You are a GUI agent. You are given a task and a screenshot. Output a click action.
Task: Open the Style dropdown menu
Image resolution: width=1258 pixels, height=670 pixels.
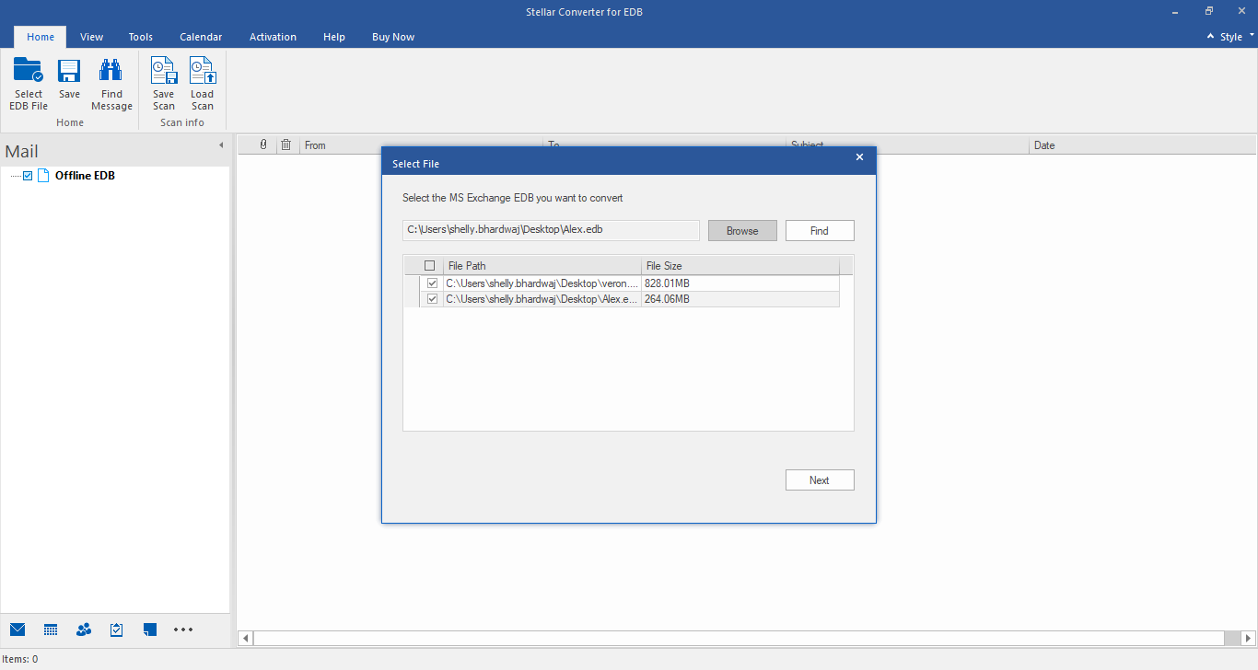pyautogui.click(x=1230, y=37)
